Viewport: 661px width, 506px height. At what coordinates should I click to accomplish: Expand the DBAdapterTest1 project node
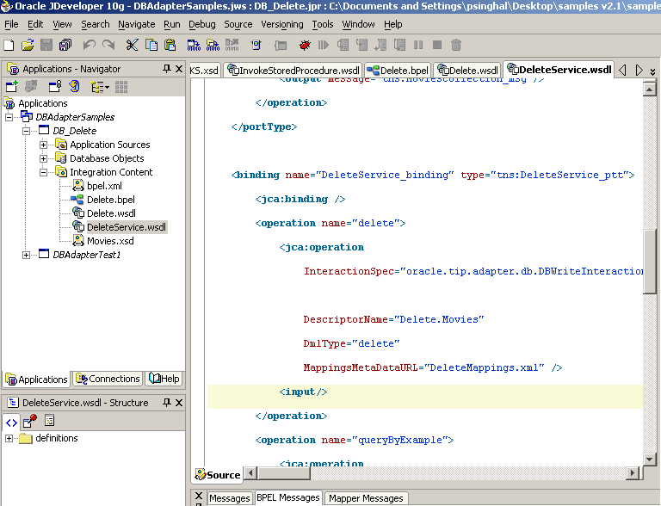[27, 255]
